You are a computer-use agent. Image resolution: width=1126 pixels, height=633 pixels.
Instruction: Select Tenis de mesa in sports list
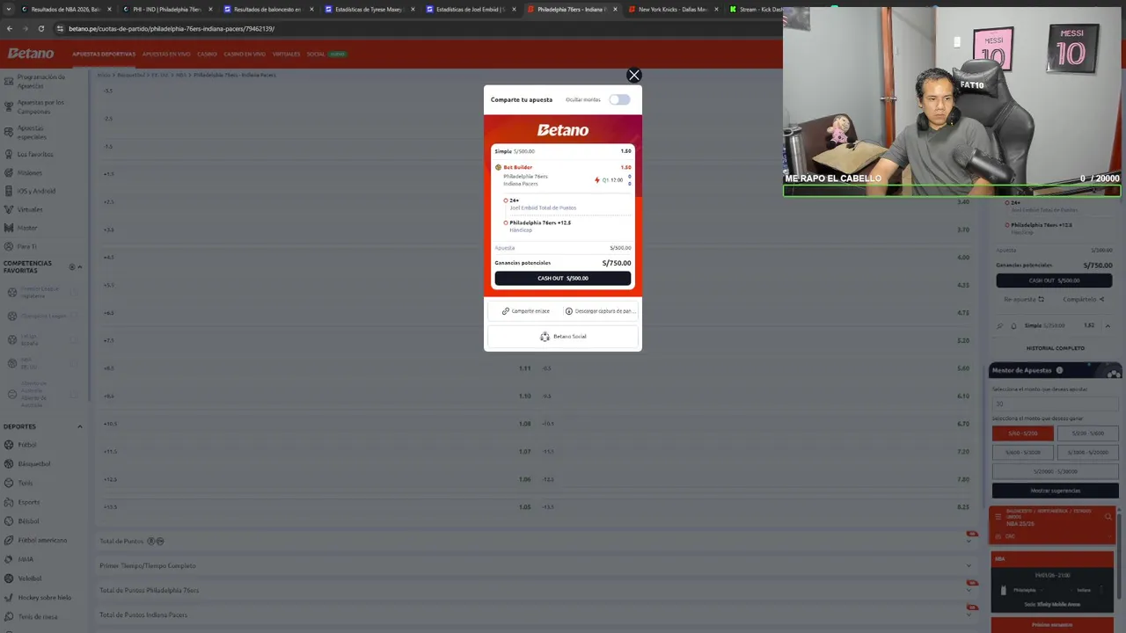tap(38, 616)
